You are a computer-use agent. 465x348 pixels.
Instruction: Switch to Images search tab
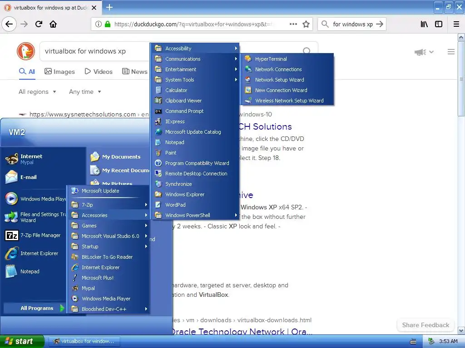coord(59,72)
